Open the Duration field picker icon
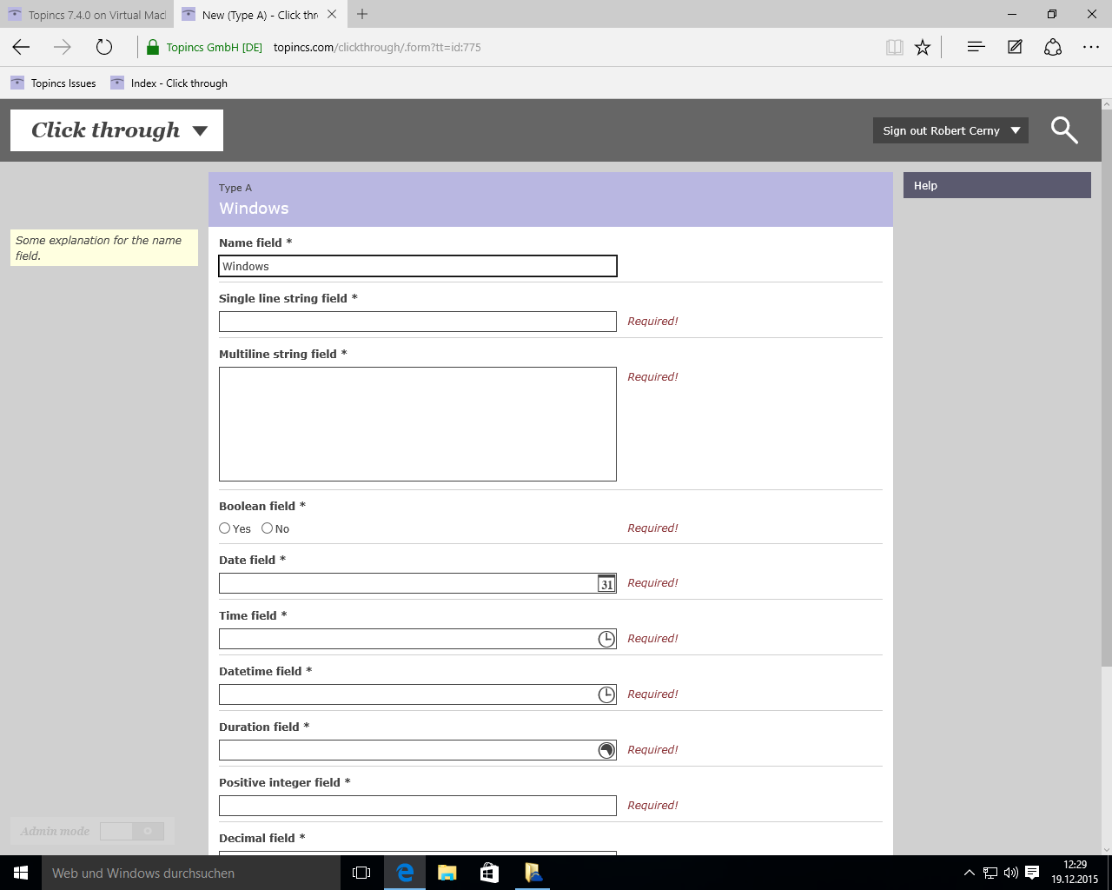The image size is (1112, 890). click(x=606, y=751)
